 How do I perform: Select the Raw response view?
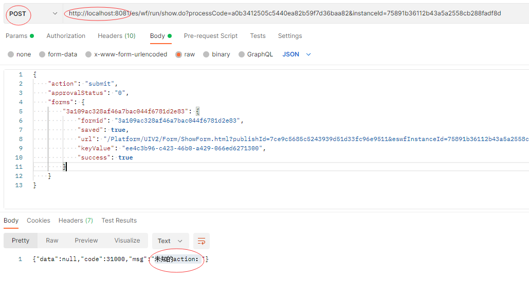(x=52, y=241)
